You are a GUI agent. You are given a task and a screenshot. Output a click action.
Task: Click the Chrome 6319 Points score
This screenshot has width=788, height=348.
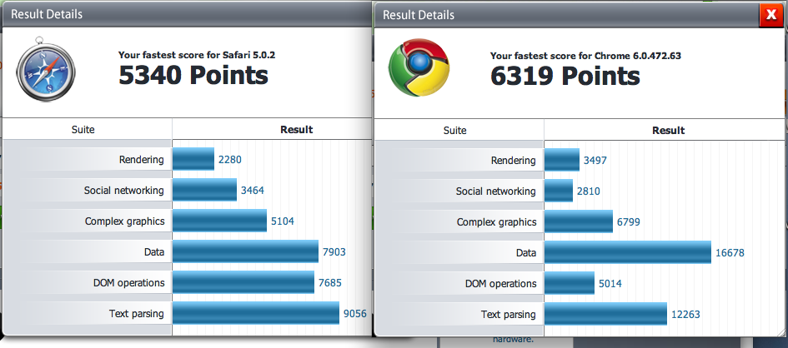click(x=565, y=77)
